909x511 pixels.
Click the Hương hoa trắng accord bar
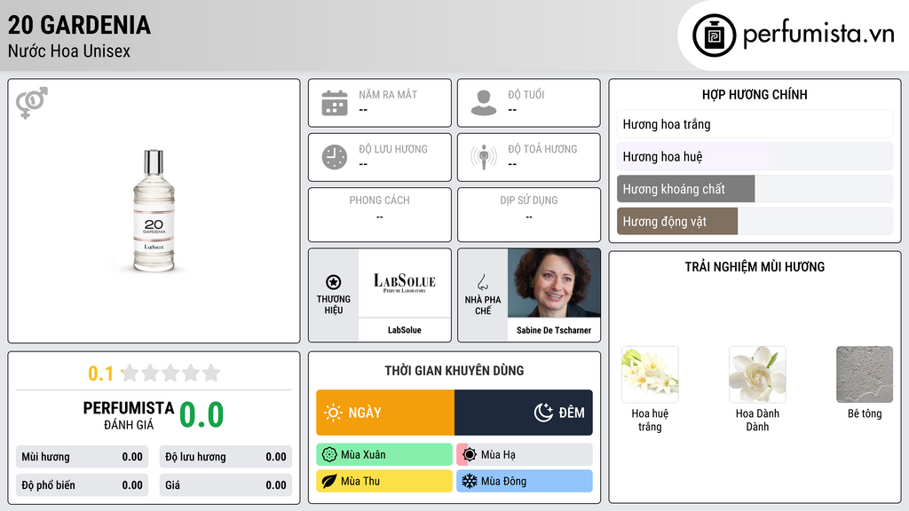pos(755,124)
